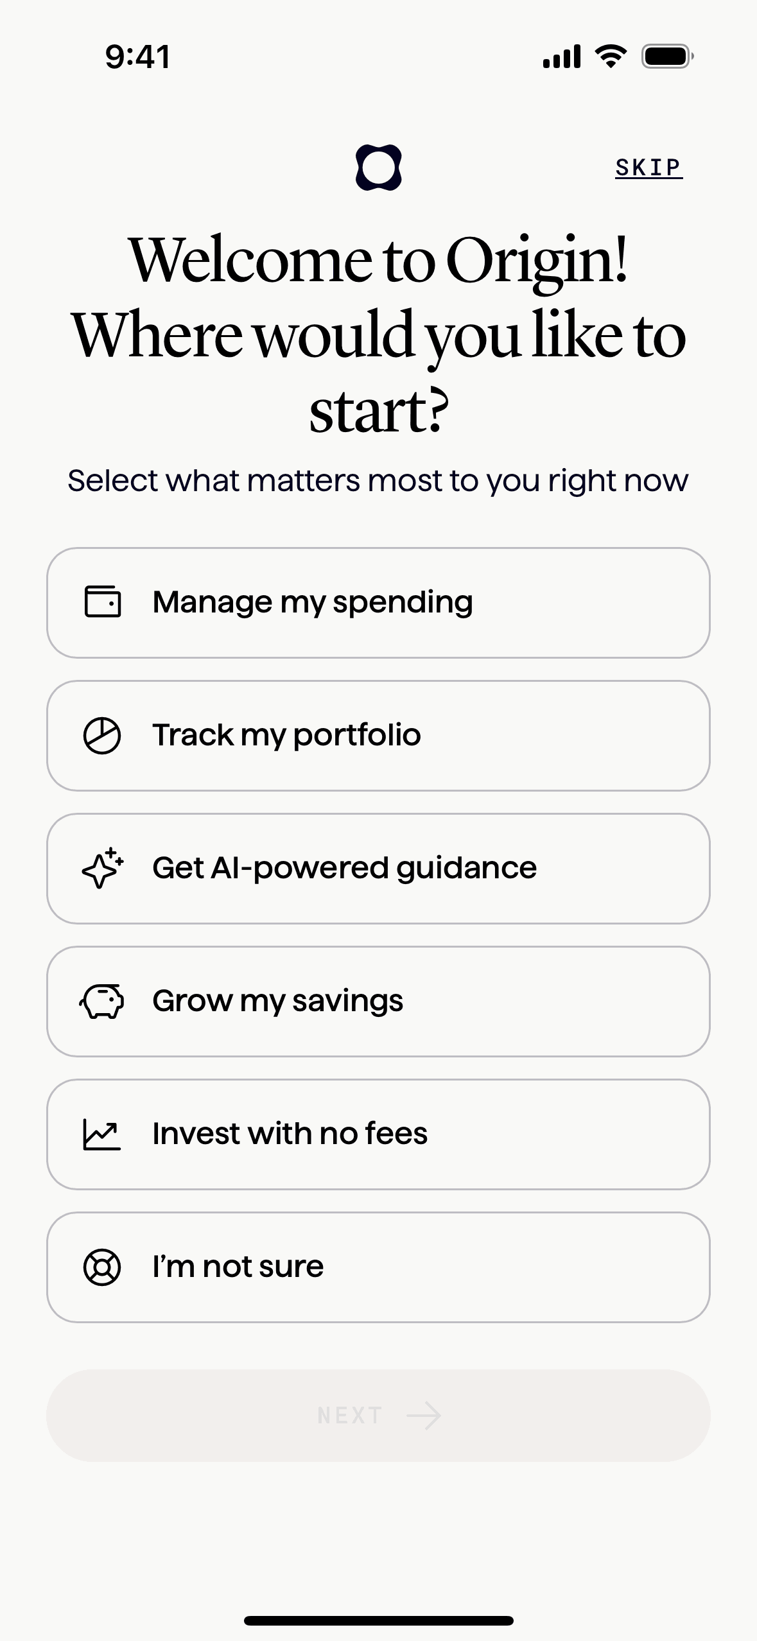The image size is (757, 1641).
Task: Choose the Track my portfolio option
Action: pos(378,735)
